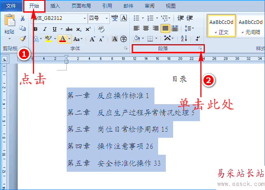The height and width of the screenshot is (190, 265).
Task: Switch to the 审阅 tab
Action: [150, 6]
